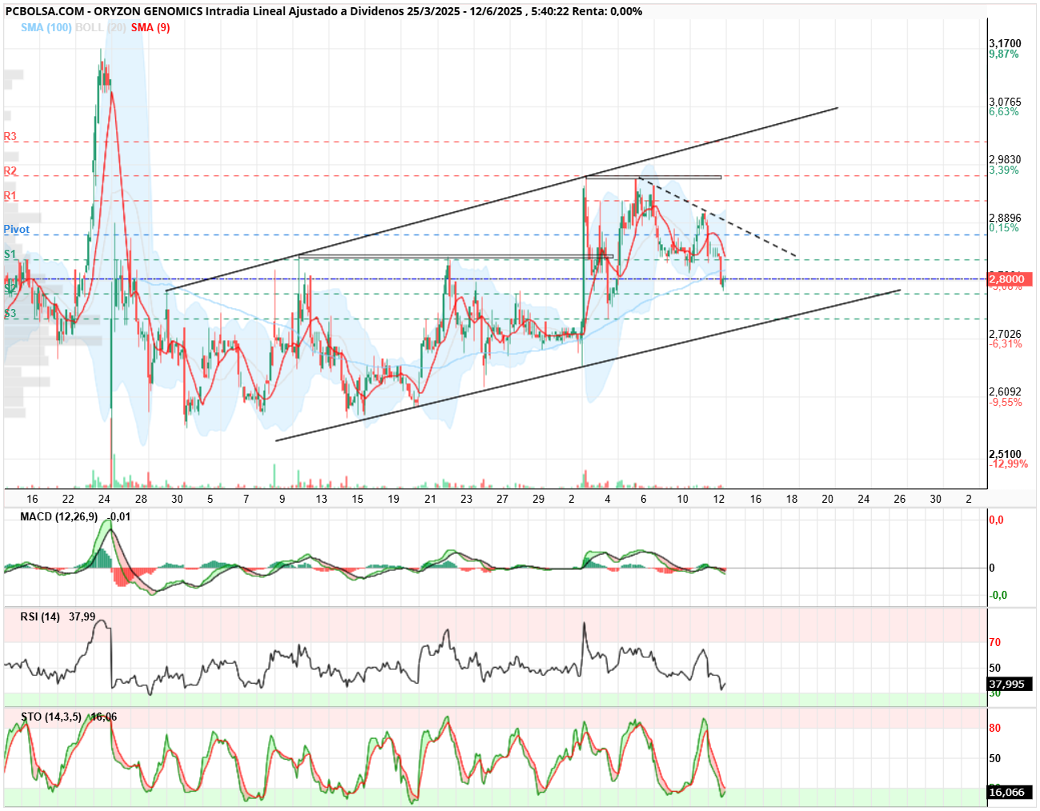
Task: Click date label 18 on time axis
Action: (x=792, y=500)
